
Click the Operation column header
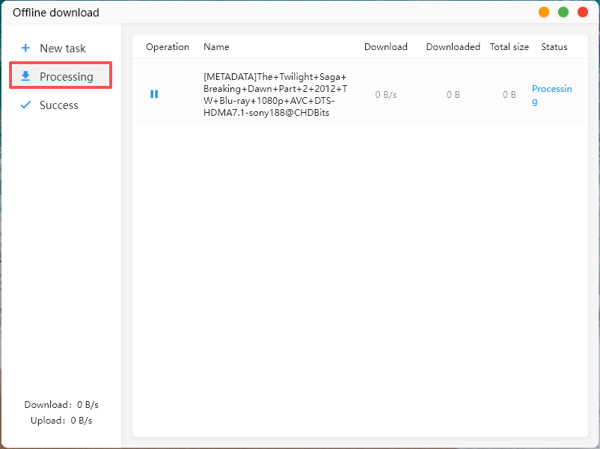pos(168,46)
